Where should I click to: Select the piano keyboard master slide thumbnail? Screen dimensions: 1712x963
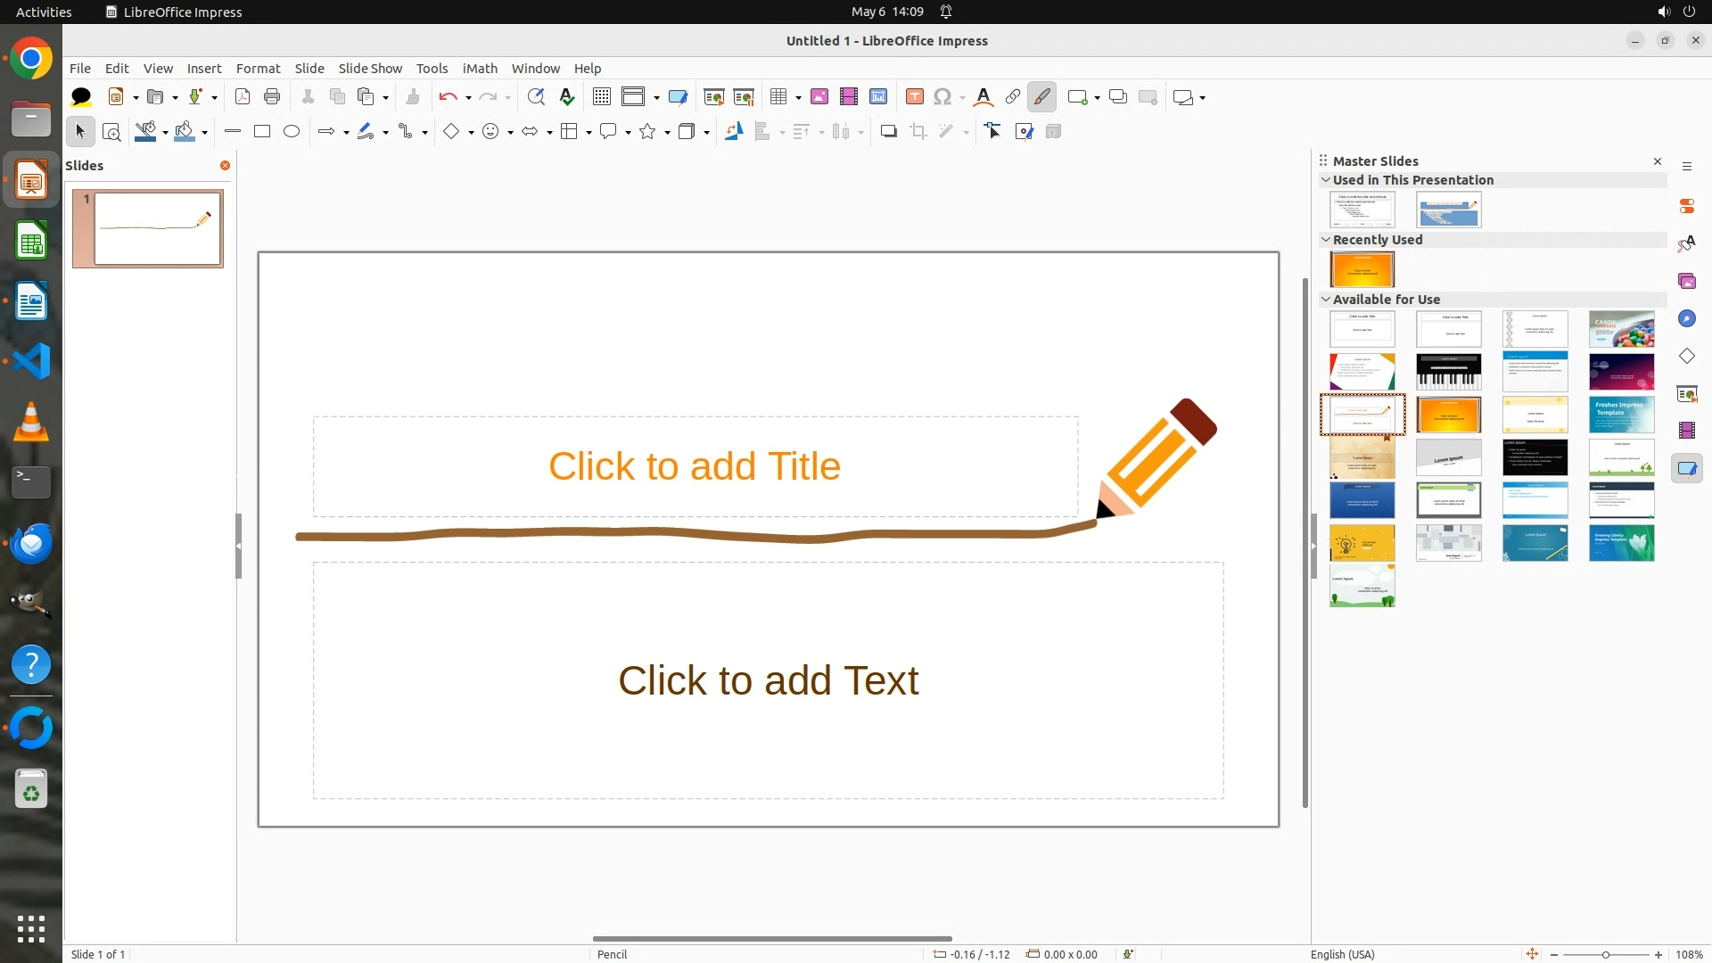(x=1448, y=372)
